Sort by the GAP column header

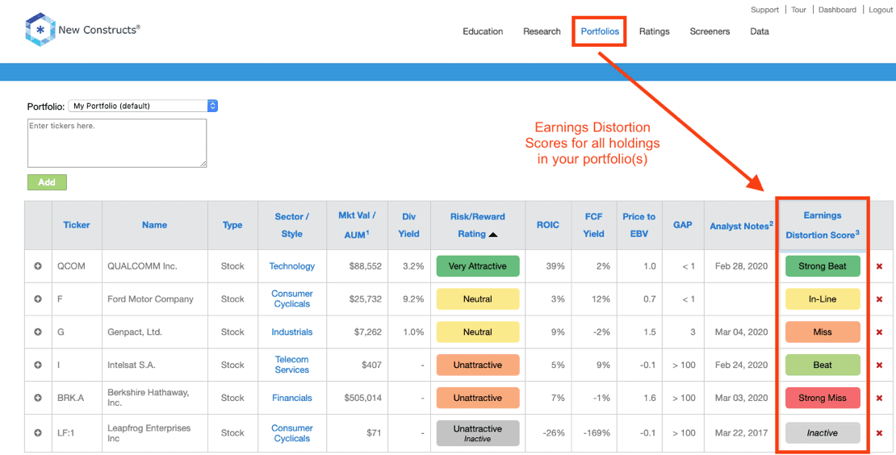click(683, 225)
